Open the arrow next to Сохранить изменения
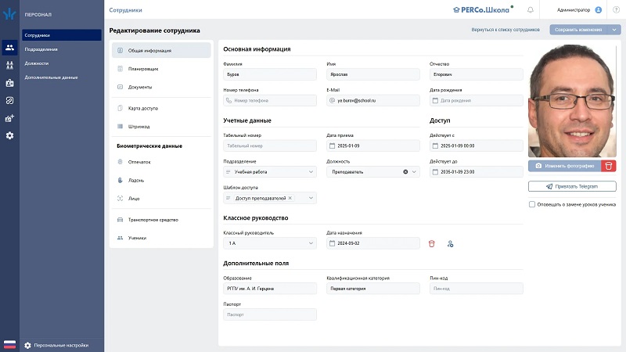Viewport: 626px width, 352px height. [615, 30]
